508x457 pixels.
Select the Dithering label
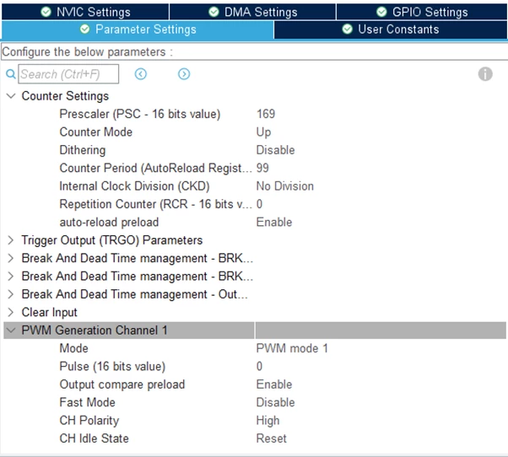[83, 150]
